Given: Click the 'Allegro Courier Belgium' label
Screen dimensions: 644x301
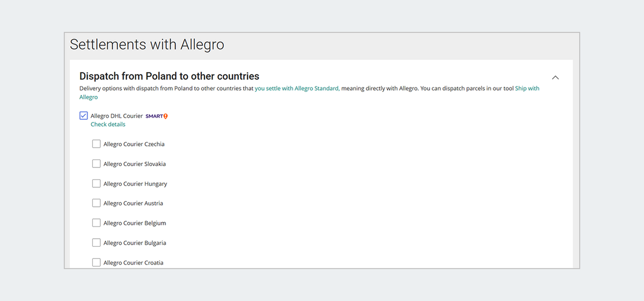Looking at the screenshot, I should [135, 223].
